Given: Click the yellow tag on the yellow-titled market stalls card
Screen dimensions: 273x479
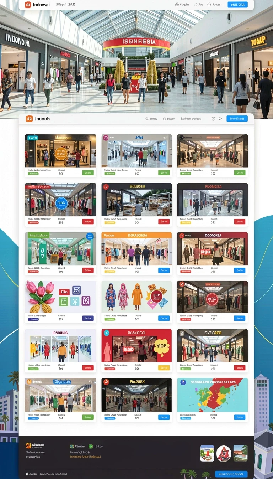Looking at the screenshot, I should 109,223.
